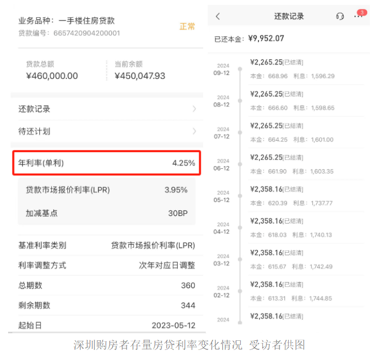The width and height of the screenshot is (371, 358).
Task: Select the 年利率(单利) 4.25% row
Action: pyautogui.click(x=107, y=163)
